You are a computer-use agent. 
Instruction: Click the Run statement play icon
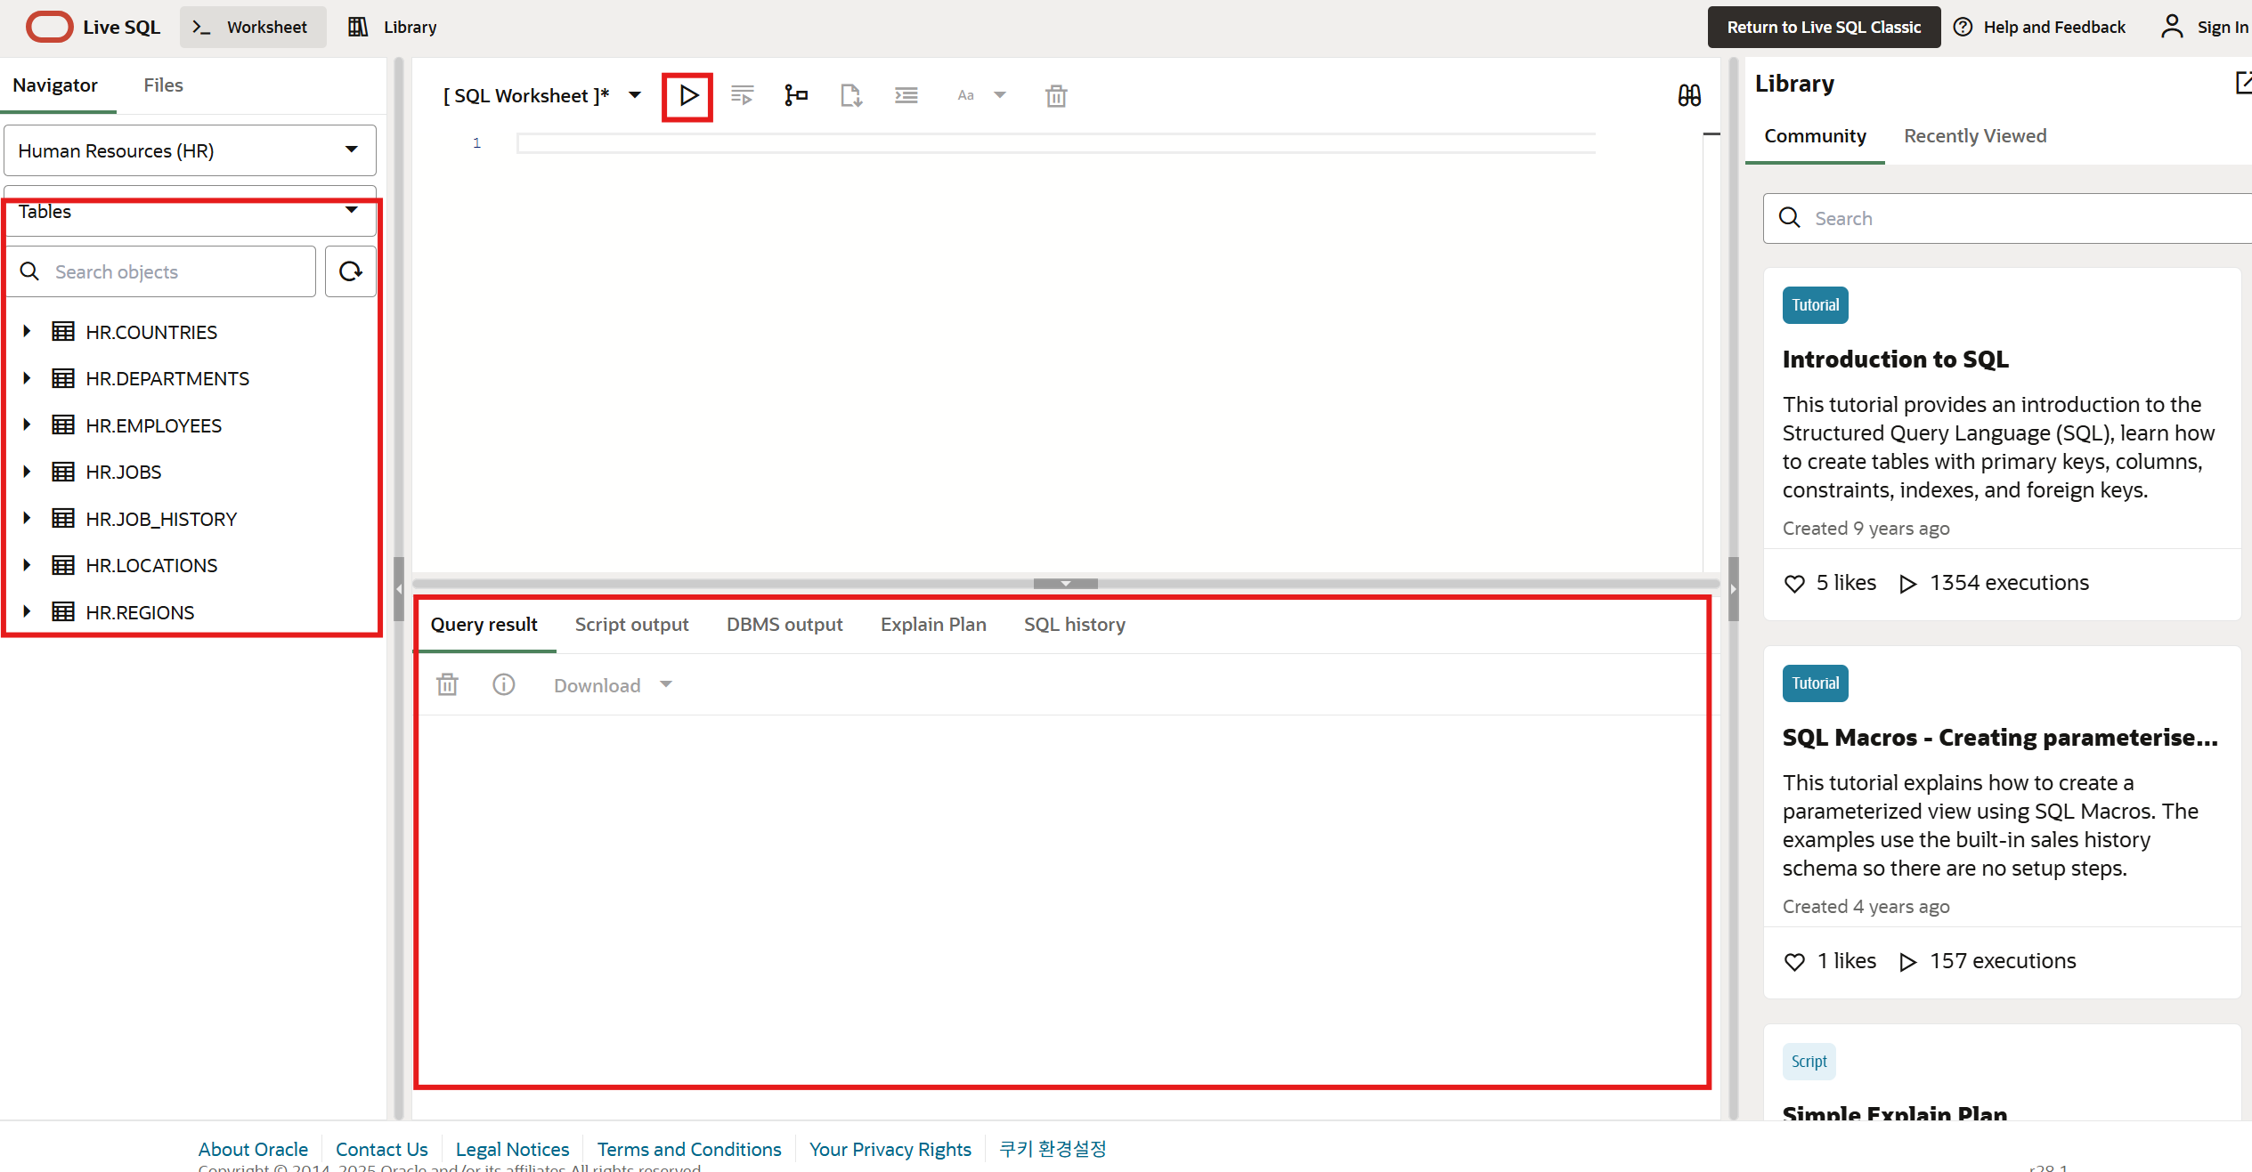coord(687,95)
